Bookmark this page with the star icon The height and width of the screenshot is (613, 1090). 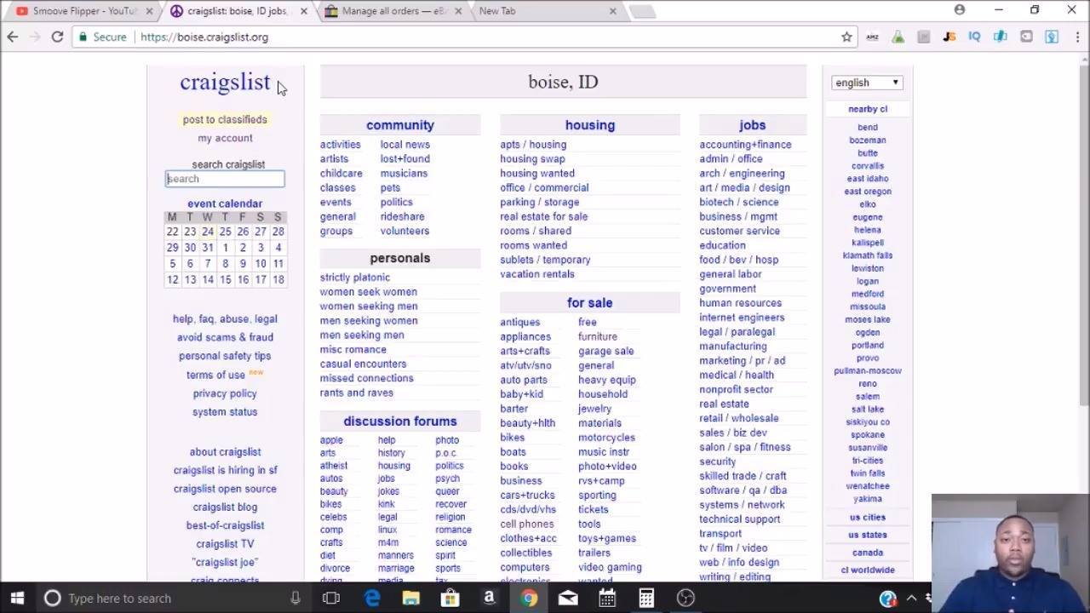[846, 37]
